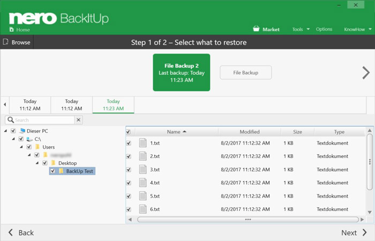Click the 3.txt file icon
This screenshot has height=241, width=375.
point(143,170)
